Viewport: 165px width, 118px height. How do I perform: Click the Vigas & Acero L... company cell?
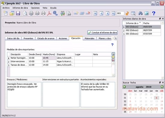[65, 62]
